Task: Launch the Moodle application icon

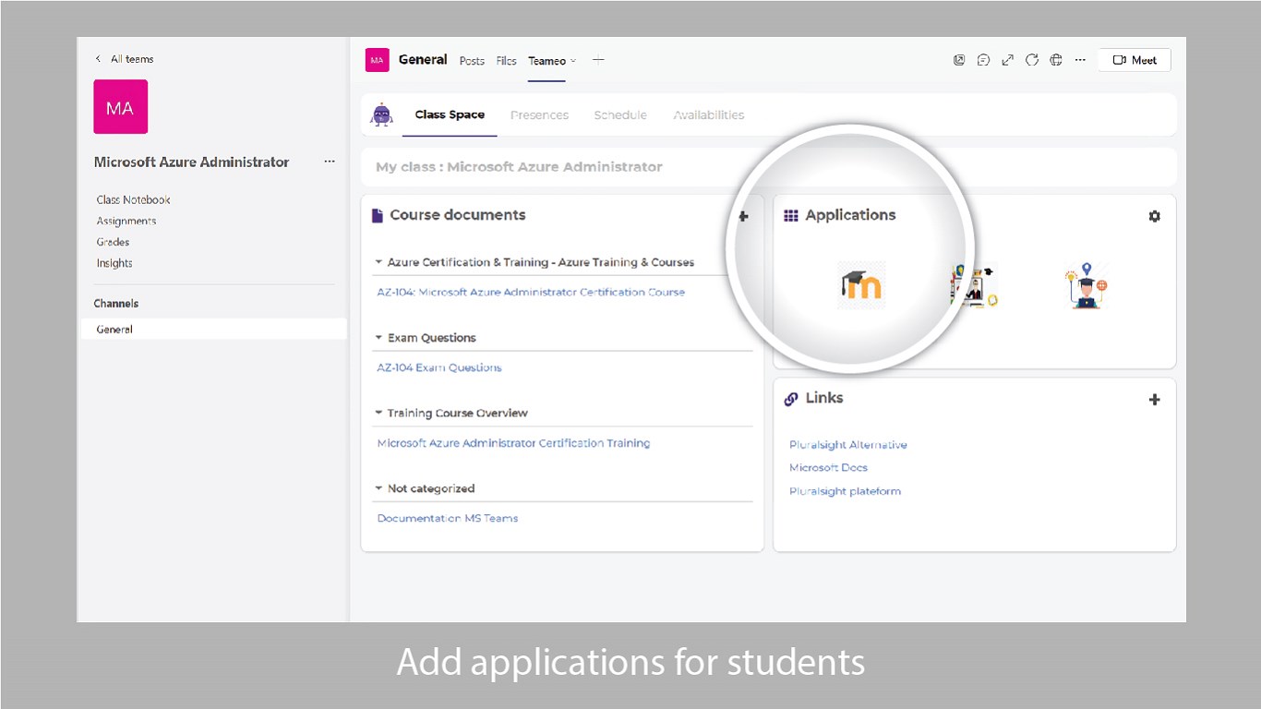Action: click(x=861, y=284)
